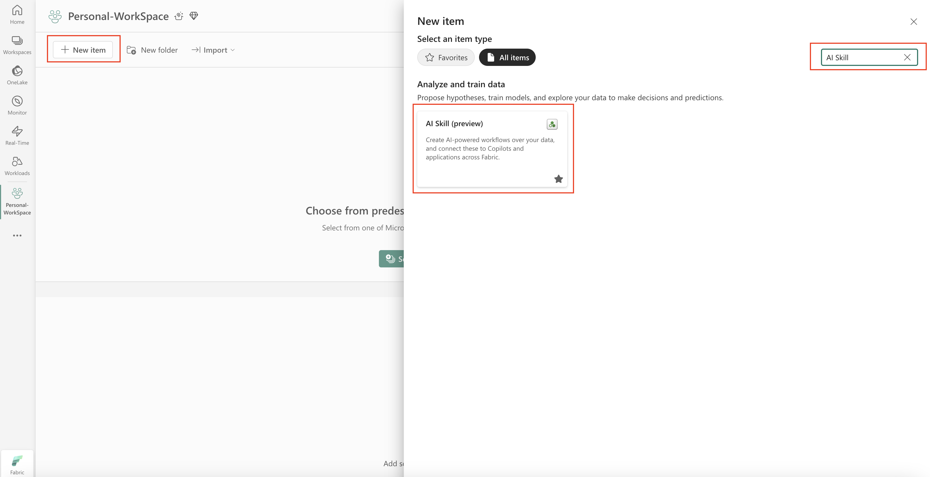The width and height of the screenshot is (930, 477).
Task: Select Personal-WorkSpace in the sidebar
Action: pos(17,201)
